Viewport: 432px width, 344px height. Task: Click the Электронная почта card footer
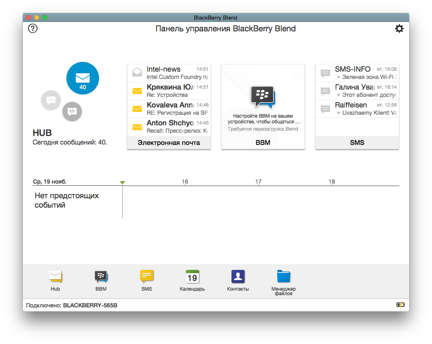tap(169, 142)
